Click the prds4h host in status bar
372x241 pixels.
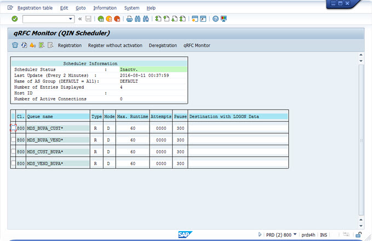308,235
